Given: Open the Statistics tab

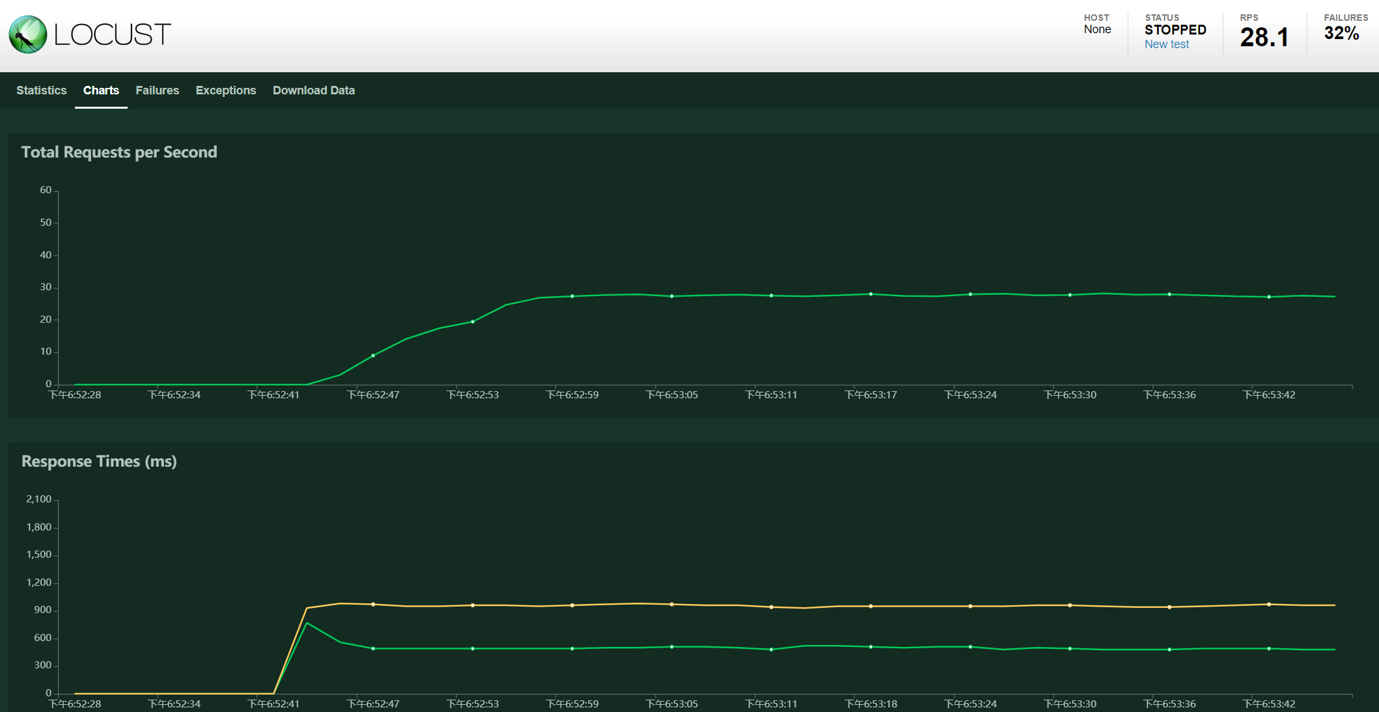Looking at the screenshot, I should coord(41,90).
